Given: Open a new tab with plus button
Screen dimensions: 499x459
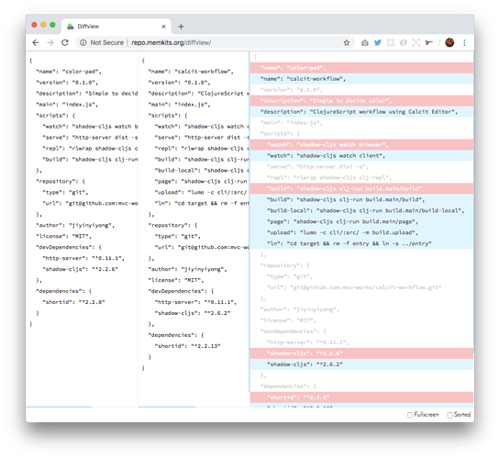Looking at the screenshot, I should coord(181,27).
